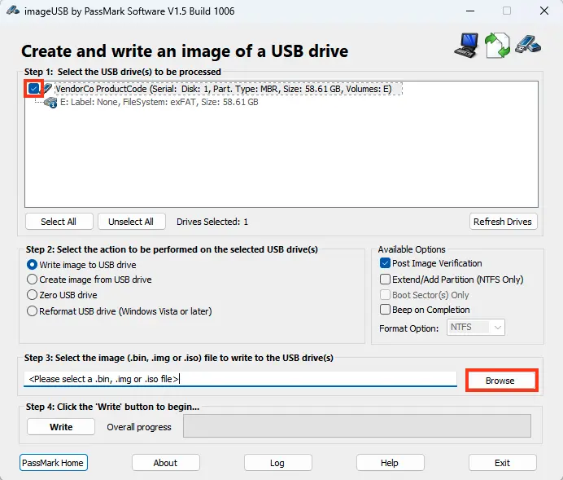
Task: Click the image file path input field
Action: pyautogui.click(x=240, y=379)
